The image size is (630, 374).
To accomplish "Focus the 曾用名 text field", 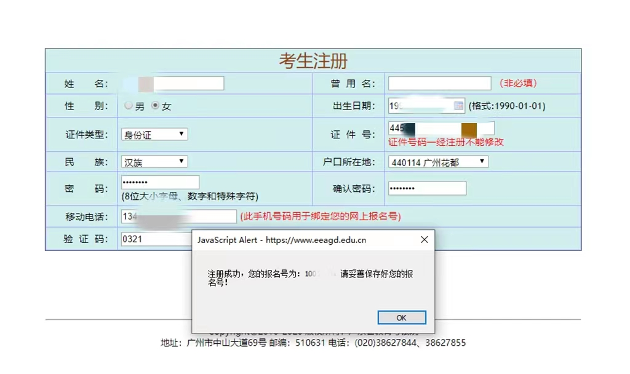I will pyautogui.click(x=439, y=84).
